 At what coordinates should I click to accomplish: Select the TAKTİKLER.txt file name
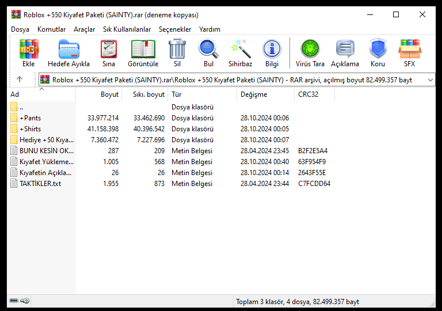[x=40, y=184]
